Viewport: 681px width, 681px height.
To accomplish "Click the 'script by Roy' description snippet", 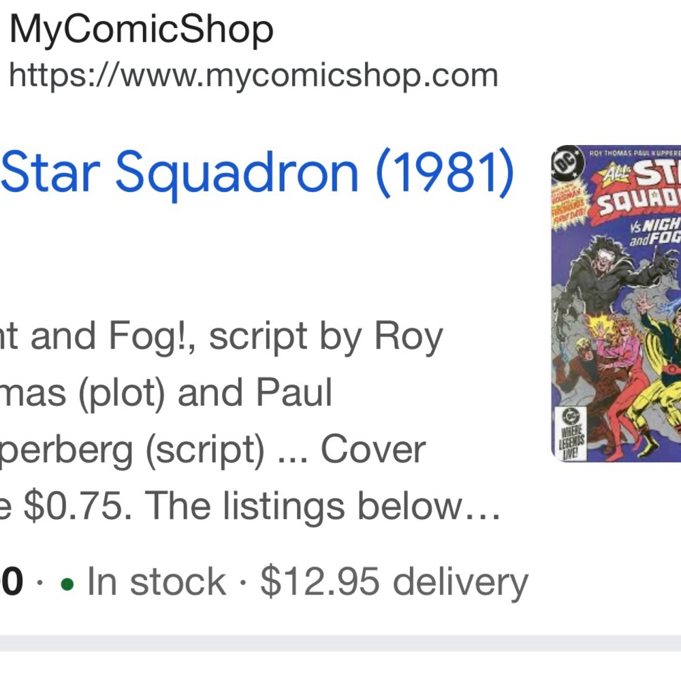I will point(225,335).
